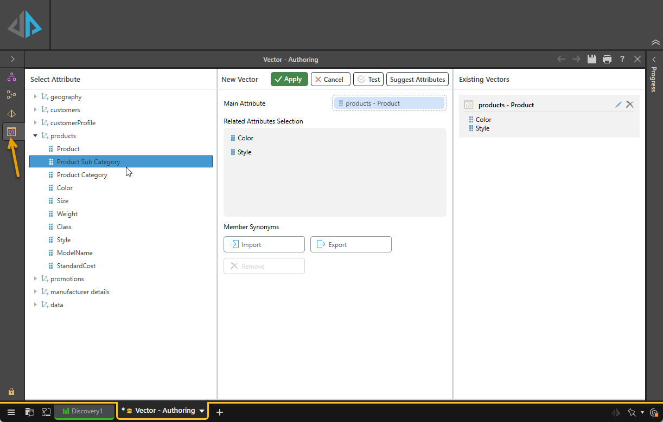Add a new tab with plus button
663x422 pixels.
[x=220, y=412]
